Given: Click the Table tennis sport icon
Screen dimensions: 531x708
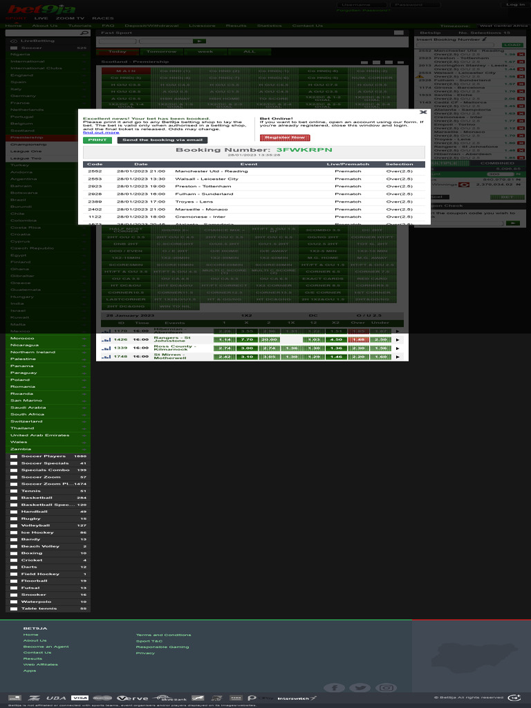Looking at the screenshot, I should (x=14, y=608).
